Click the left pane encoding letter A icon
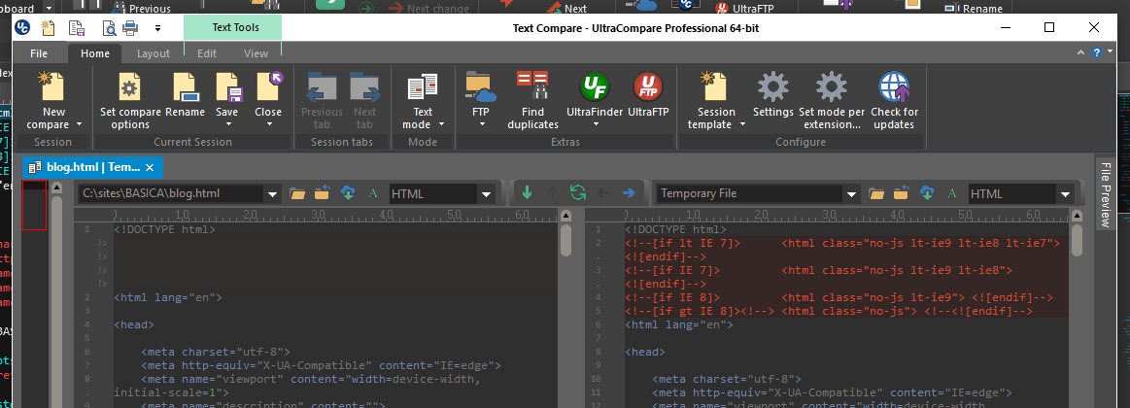This screenshot has height=408, width=1130. click(x=372, y=193)
